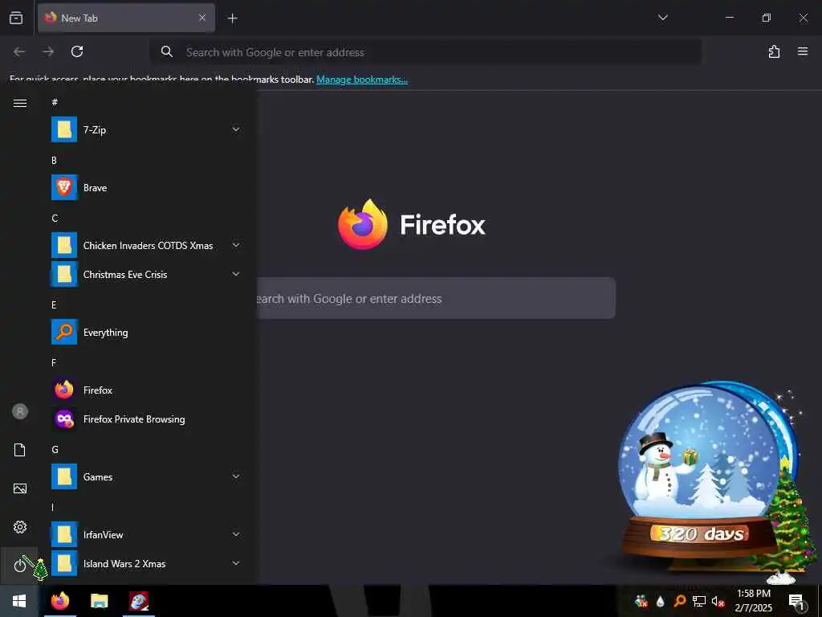Close the New Tab tab
The width and height of the screenshot is (822, 617).
(x=202, y=18)
